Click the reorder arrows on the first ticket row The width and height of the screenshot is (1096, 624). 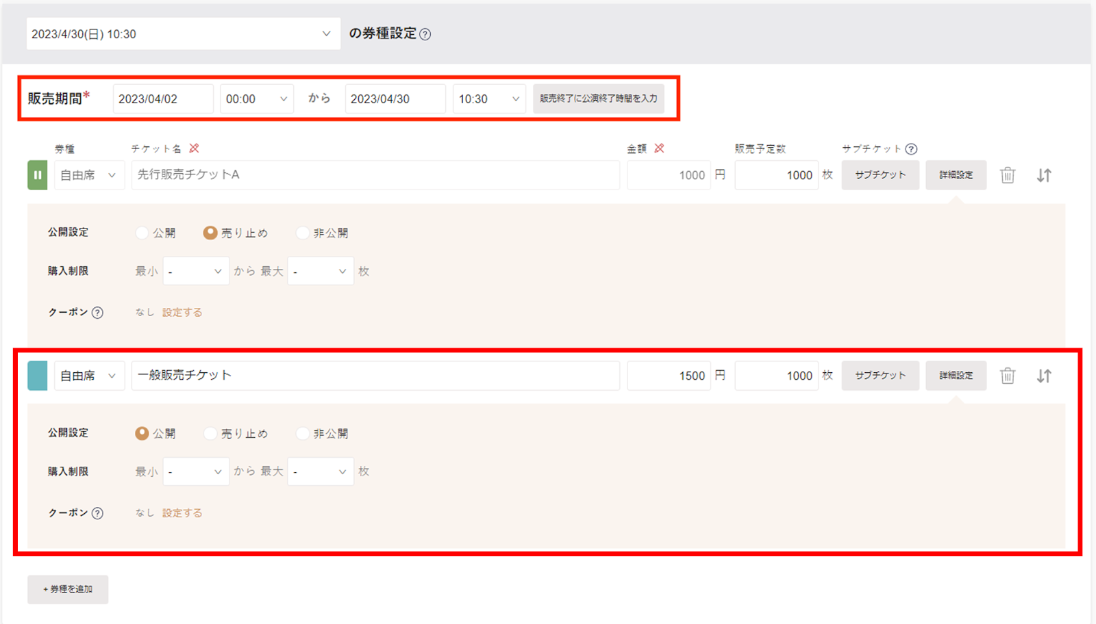click(x=1044, y=175)
